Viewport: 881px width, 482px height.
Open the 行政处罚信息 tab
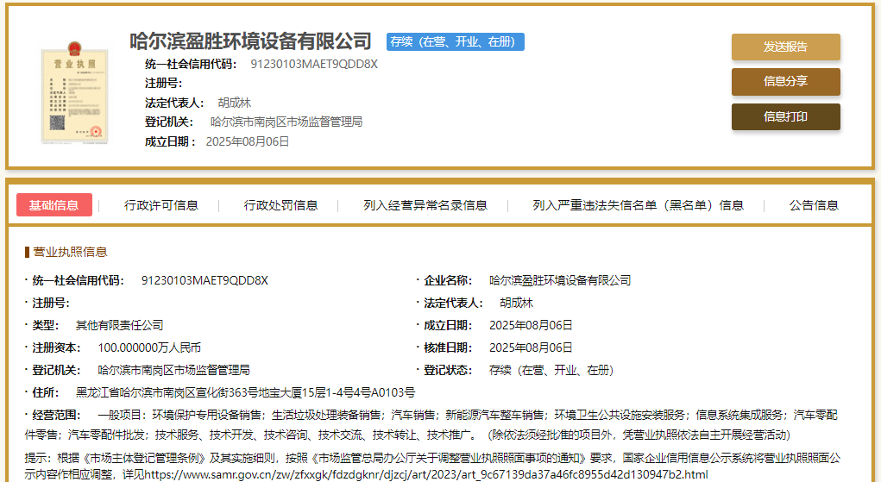coord(280,205)
